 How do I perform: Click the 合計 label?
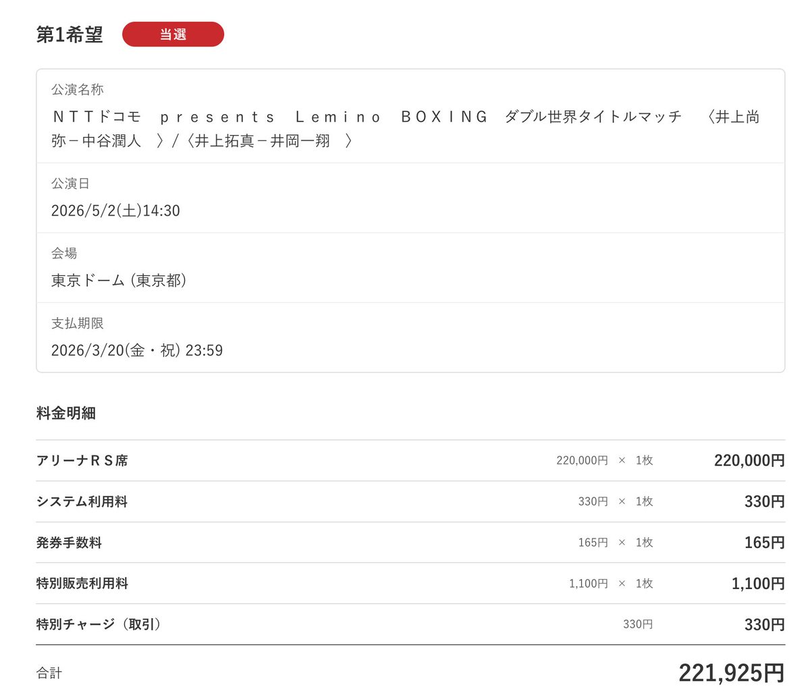tap(49, 673)
